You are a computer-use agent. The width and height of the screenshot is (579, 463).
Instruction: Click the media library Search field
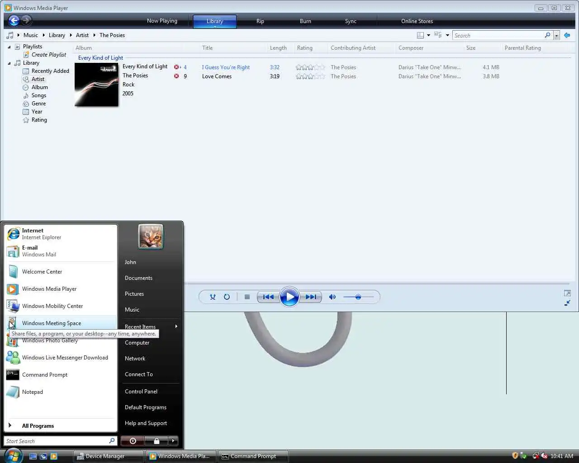498,35
